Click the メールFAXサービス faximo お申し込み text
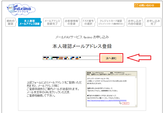Screen dimensions: 164x113 point(82,37)
